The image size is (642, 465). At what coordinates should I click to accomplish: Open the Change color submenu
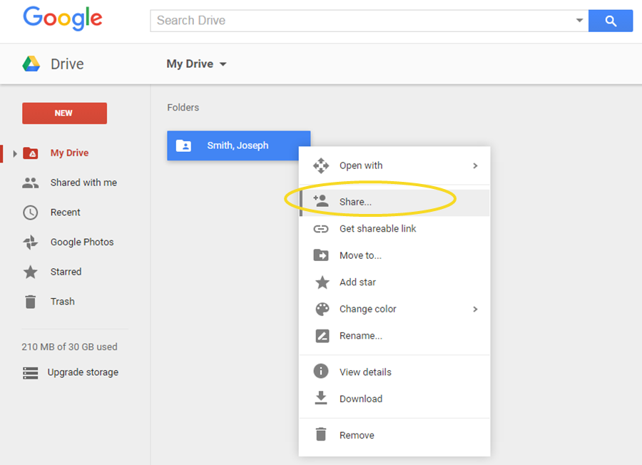[x=394, y=309]
